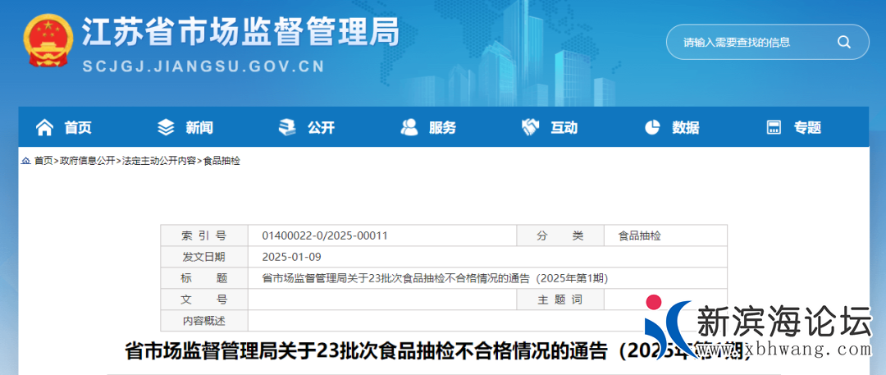Open the 新闻 navigation menu
Image resolution: width=886 pixels, height=375 pixels.
click(x=199, y=127)
